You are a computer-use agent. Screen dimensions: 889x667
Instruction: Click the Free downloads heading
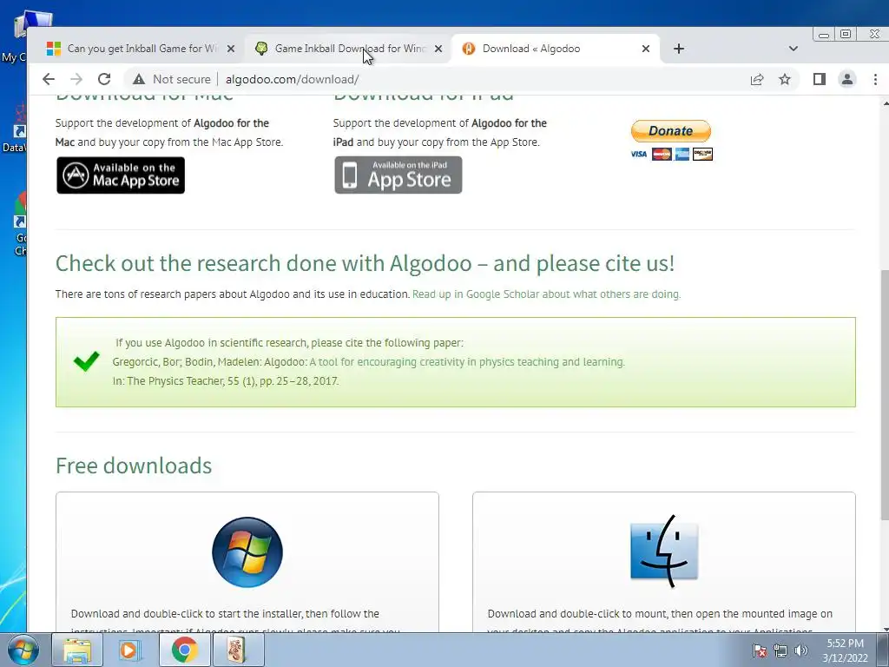pyautogui.click(x=134, y=466)
